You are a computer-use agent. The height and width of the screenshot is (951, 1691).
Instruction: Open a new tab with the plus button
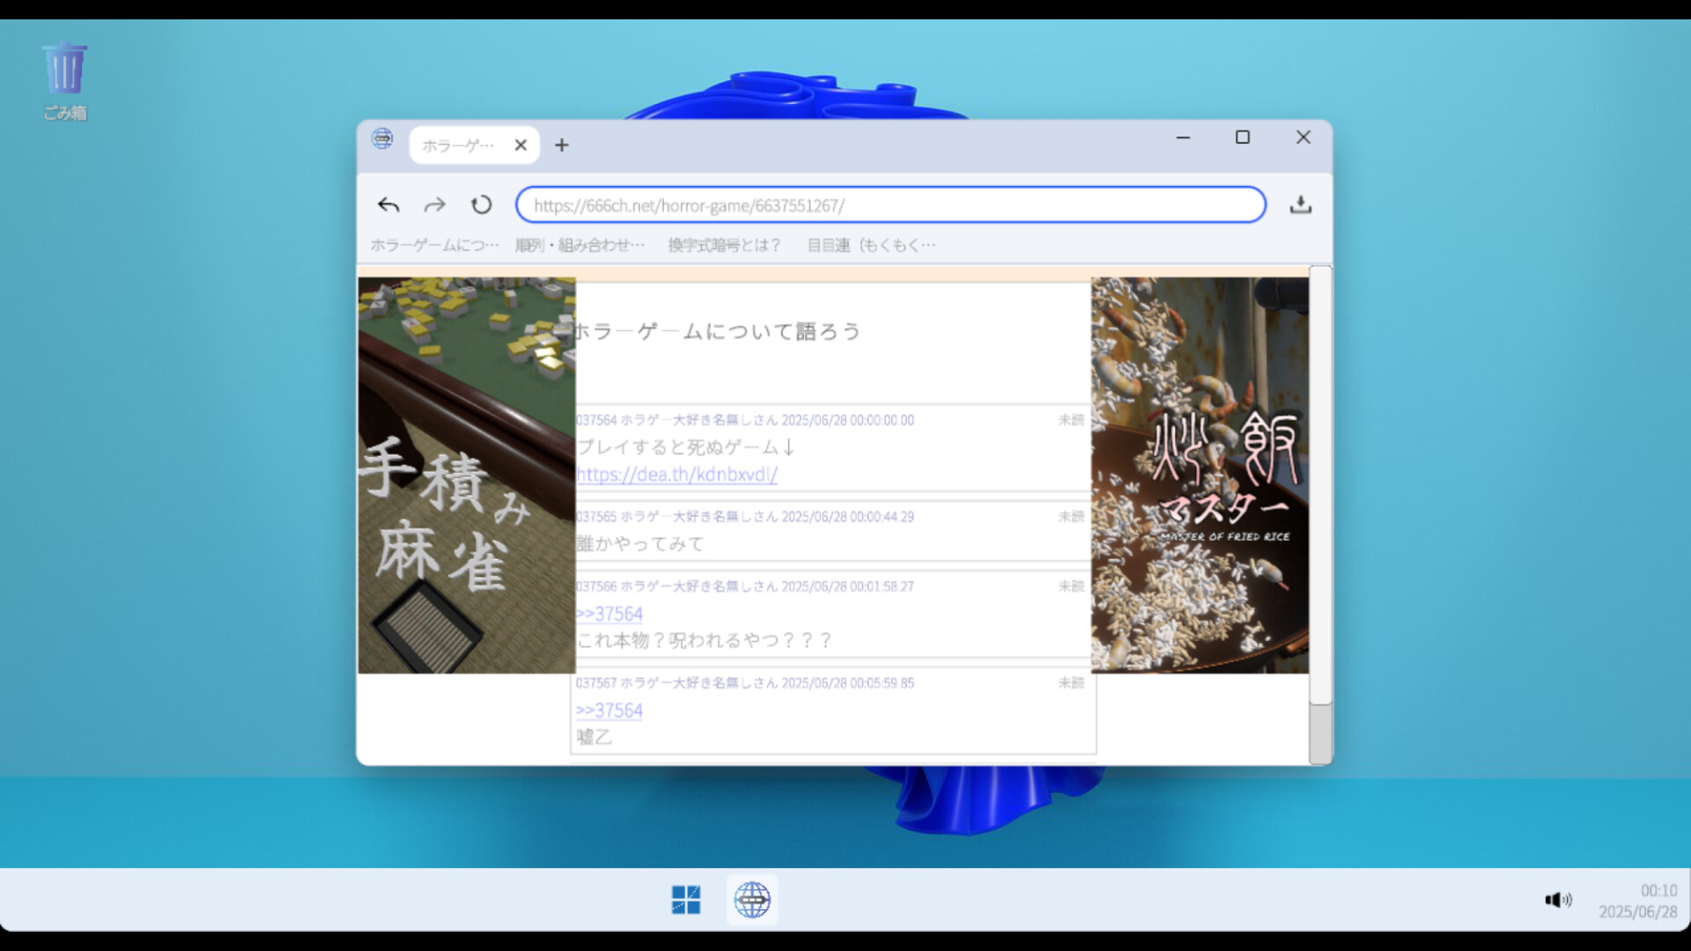(x=561, y=144)
